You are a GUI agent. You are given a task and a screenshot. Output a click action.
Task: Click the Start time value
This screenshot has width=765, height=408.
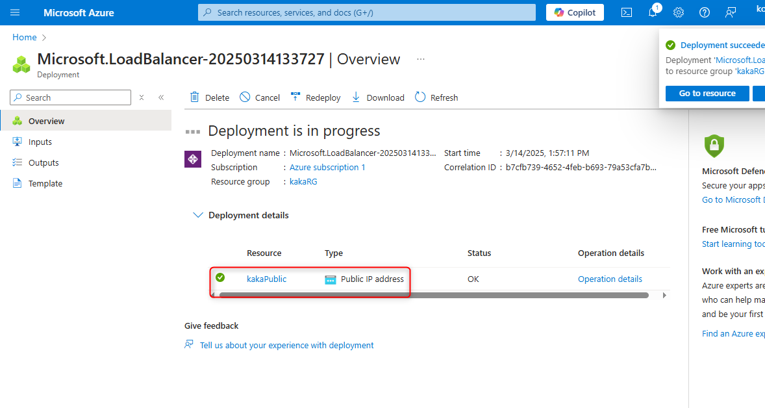pos(547,153)
